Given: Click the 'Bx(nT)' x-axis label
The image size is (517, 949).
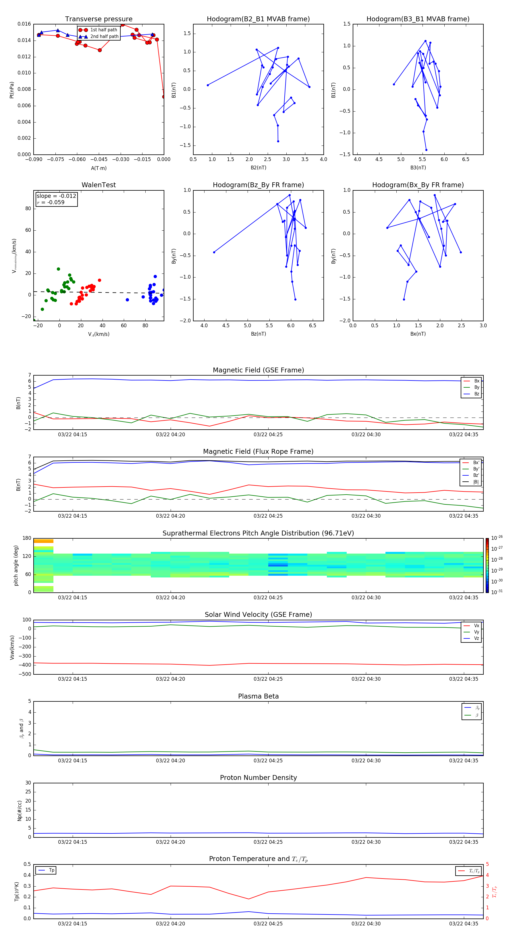Looking at the screenshot, I should tap(418, 334).
